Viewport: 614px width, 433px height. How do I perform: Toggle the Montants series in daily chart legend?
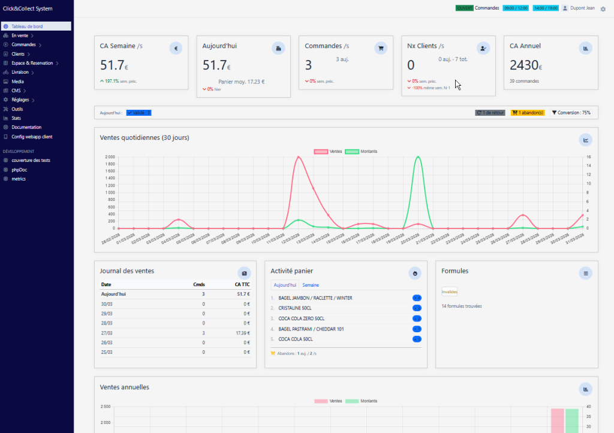tap(361, 152)
